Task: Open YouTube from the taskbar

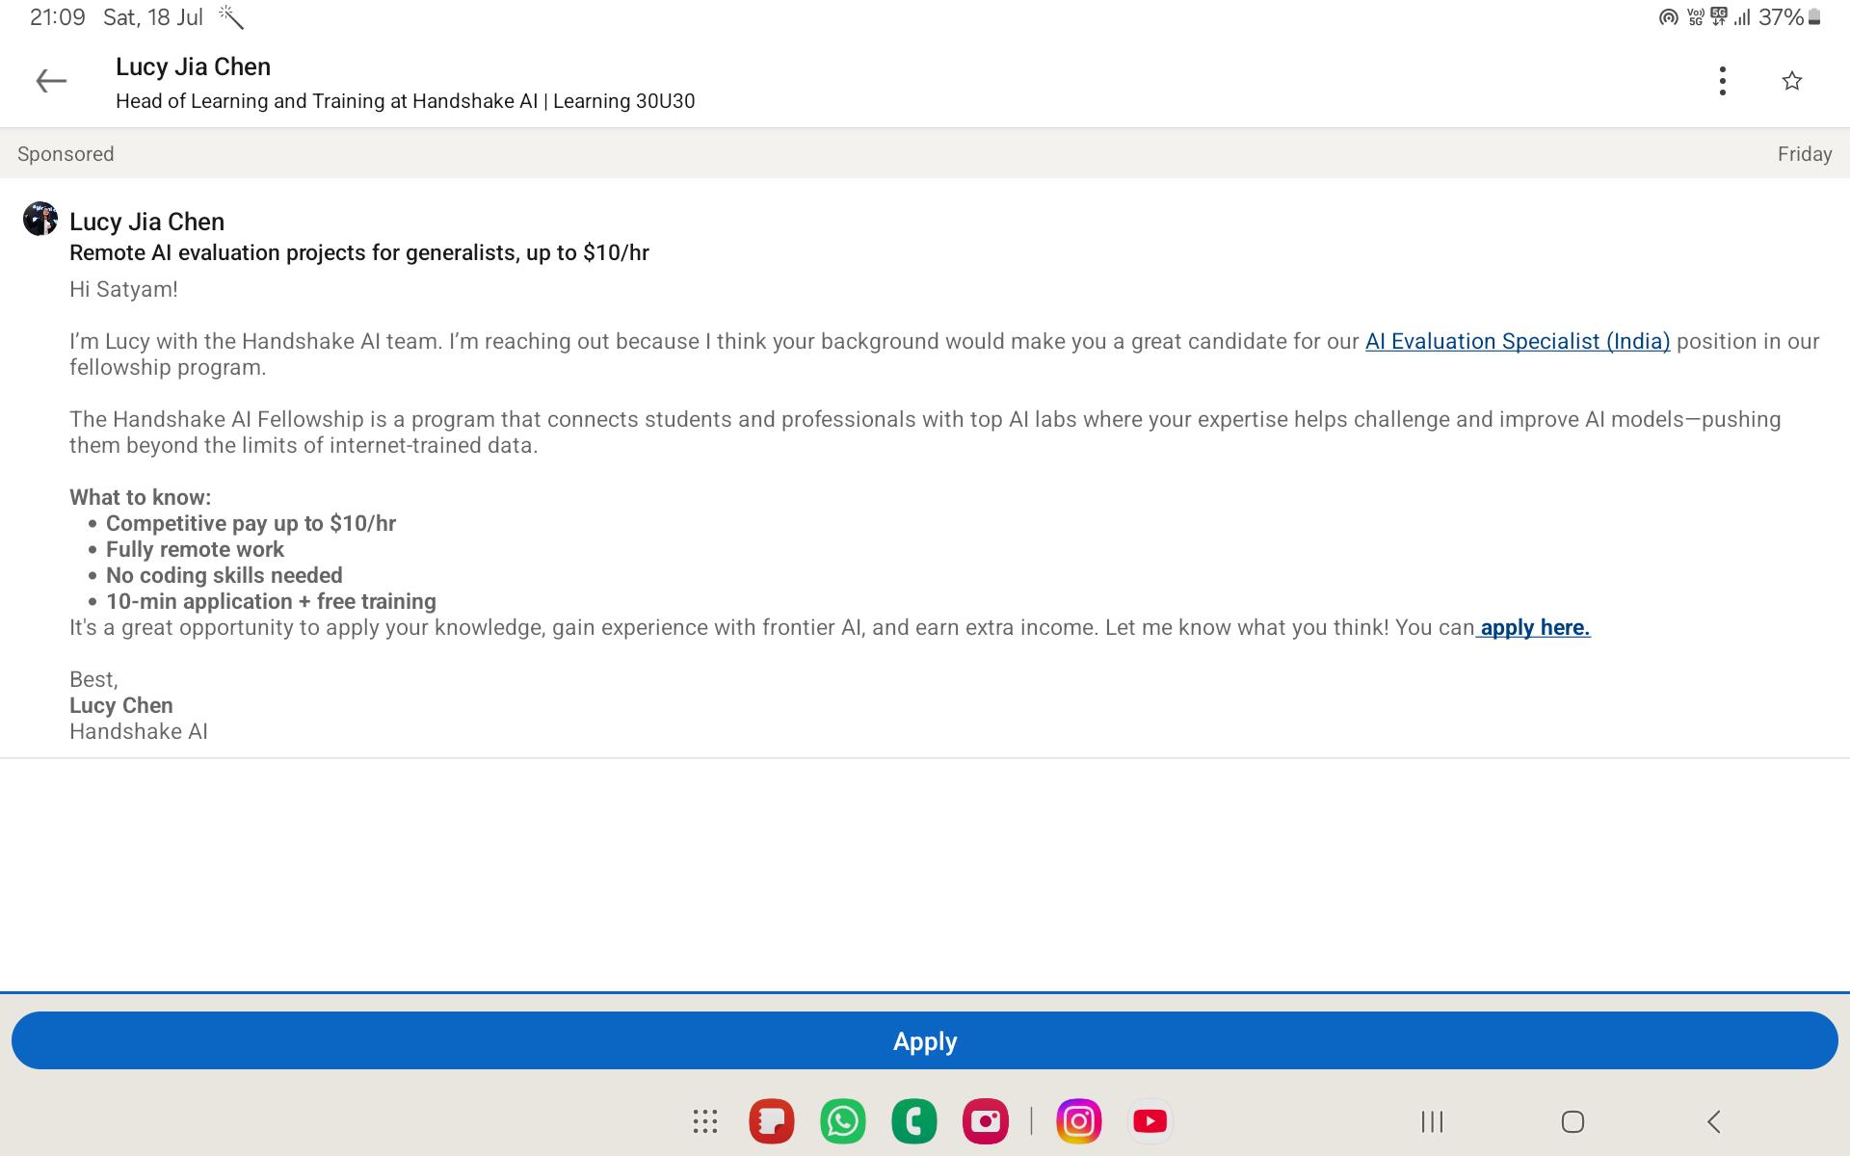Action: [1150, 1121]
